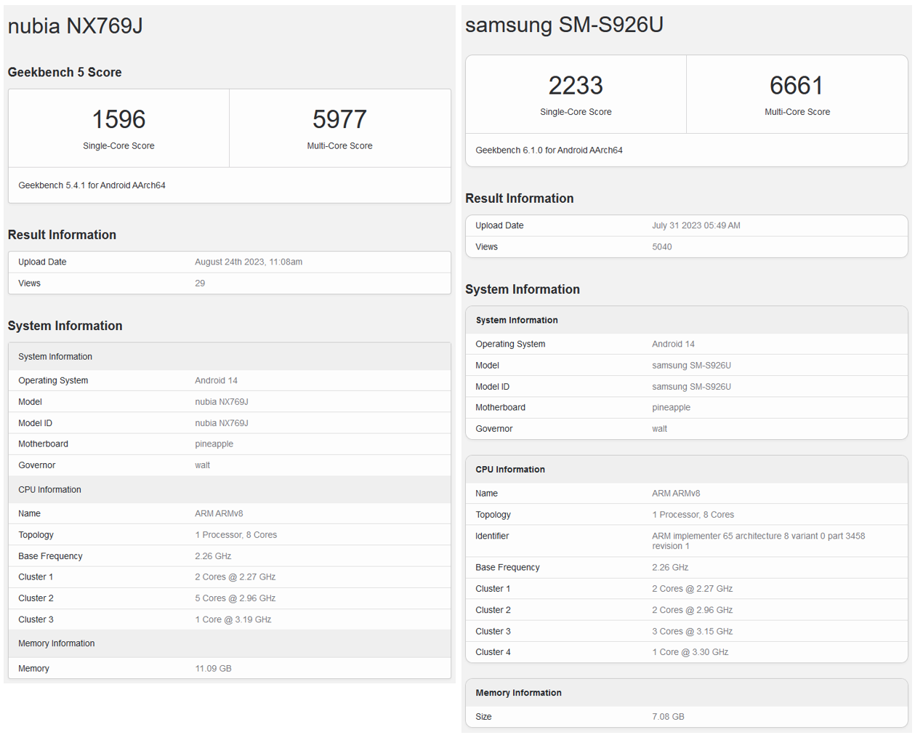Click pineapple motherboard value in samsung result

pos(671,408)
